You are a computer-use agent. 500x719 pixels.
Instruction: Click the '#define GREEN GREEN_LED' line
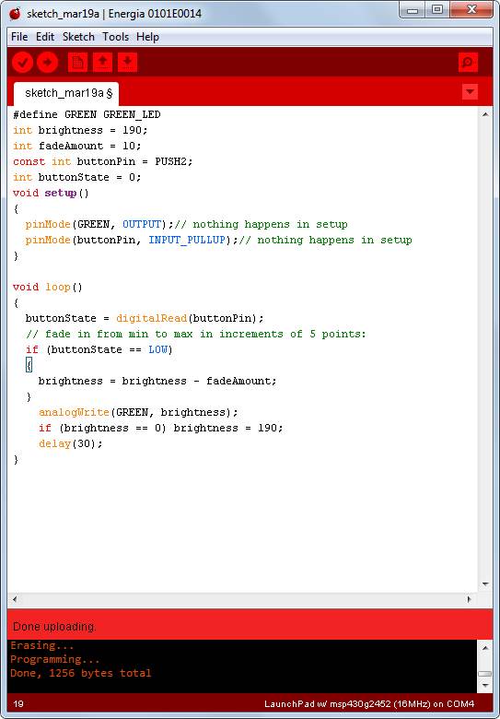87,114
